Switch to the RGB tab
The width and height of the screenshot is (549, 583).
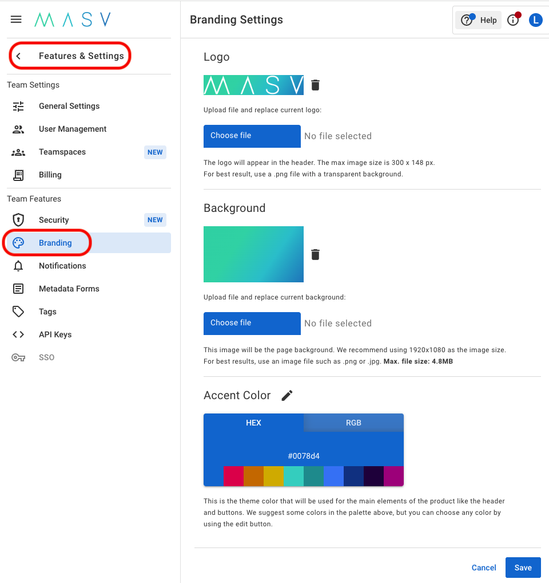click(x=353, y=423)
